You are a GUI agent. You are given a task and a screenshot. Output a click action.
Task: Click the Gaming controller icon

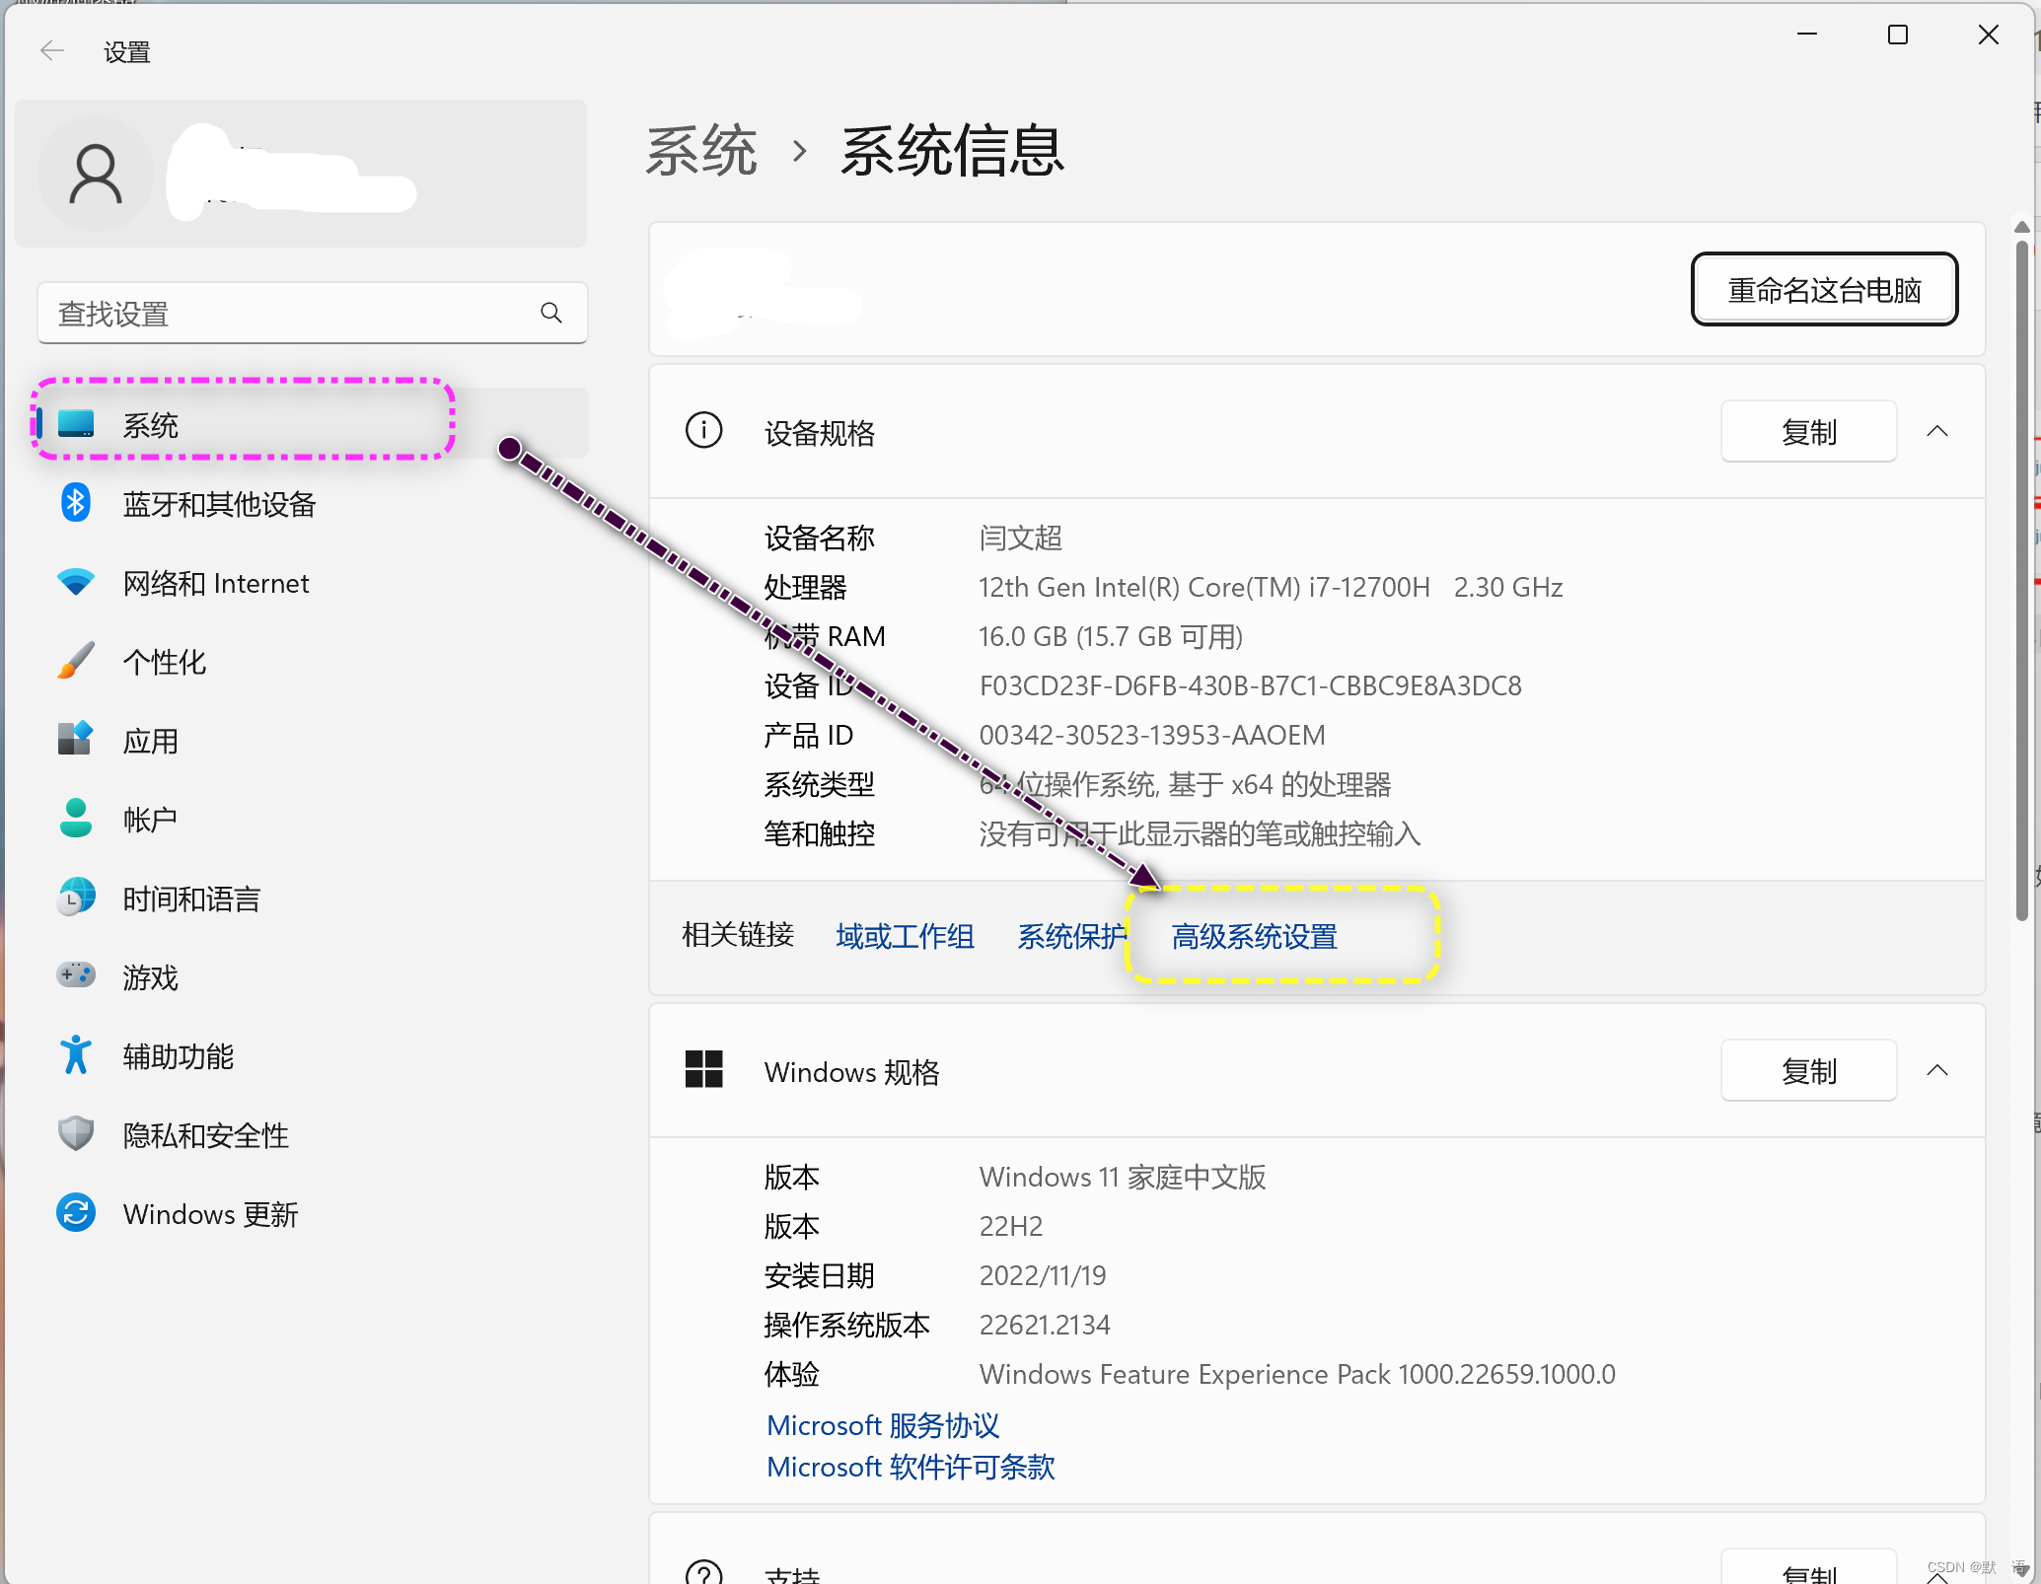(75, 976)
